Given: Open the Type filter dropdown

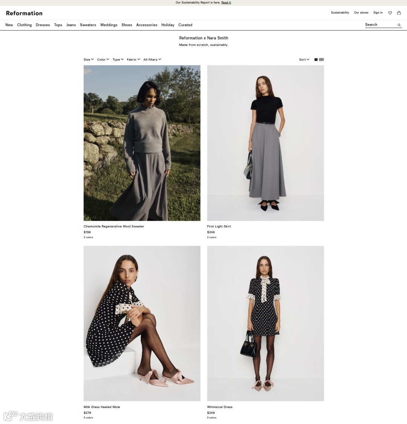Looking at the screenshot, I should [118, 60].
